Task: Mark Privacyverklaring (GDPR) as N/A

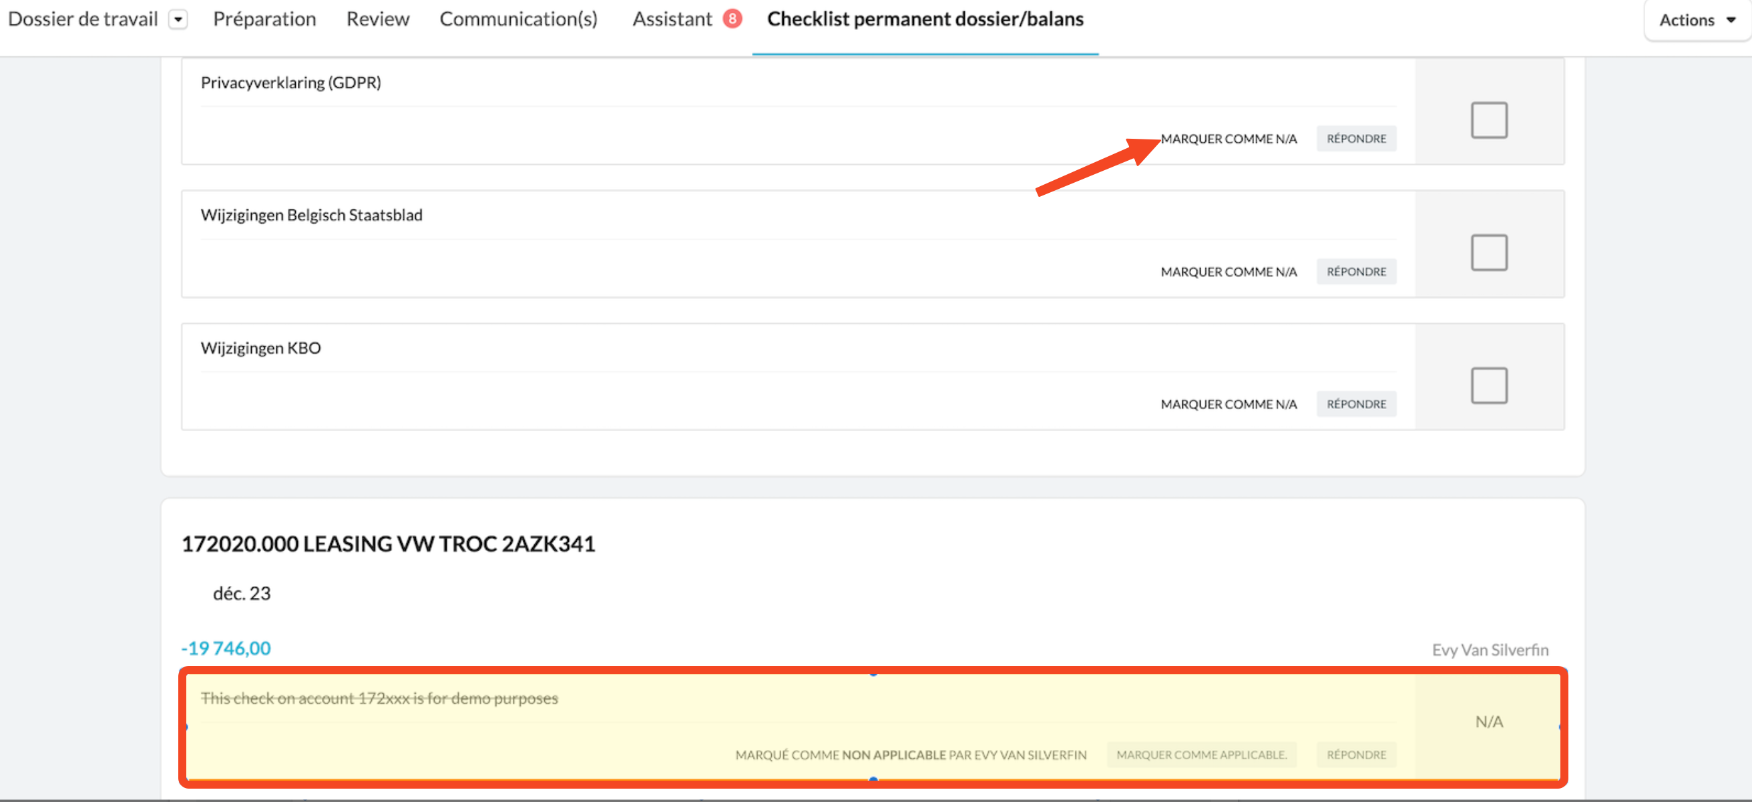Action: click(1229, 139)
